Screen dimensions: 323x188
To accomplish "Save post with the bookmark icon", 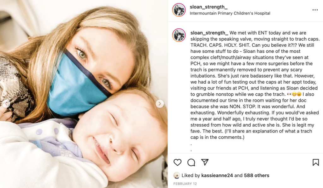I will point(315,162).
